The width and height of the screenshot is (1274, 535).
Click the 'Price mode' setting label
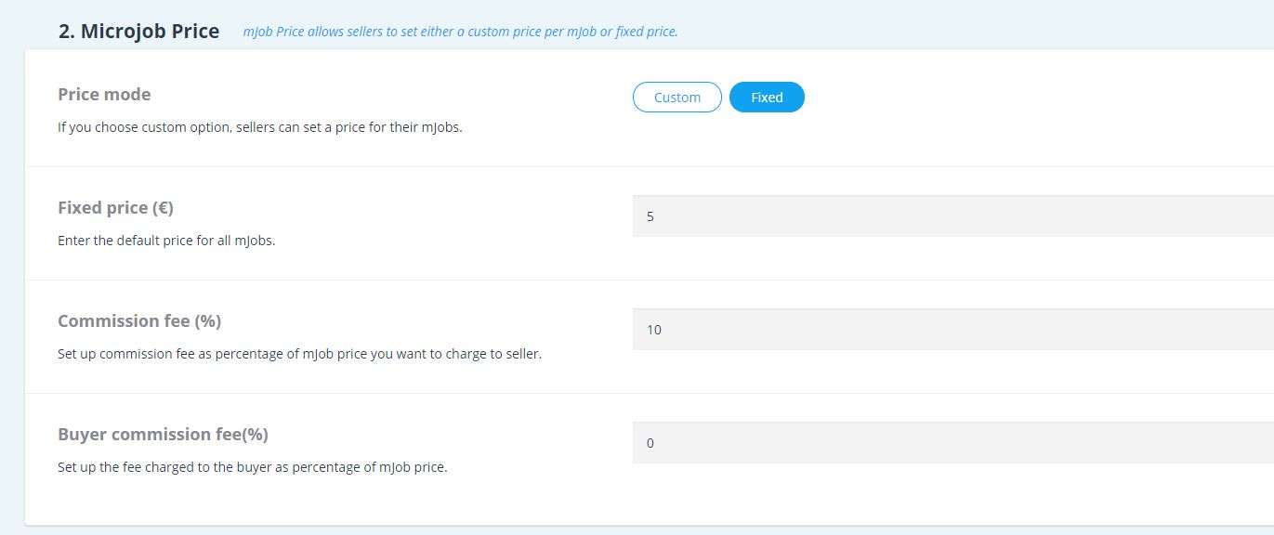tap(104, 95)
